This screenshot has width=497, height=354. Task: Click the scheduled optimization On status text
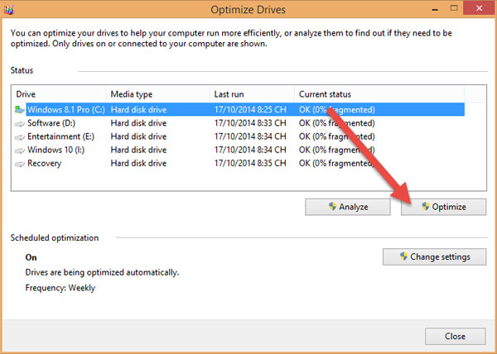pos(31,257)
